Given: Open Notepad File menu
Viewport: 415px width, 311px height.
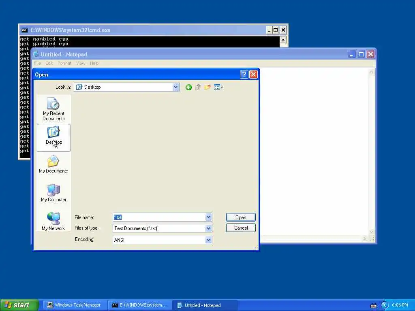Looking at the screenshot, I should pyautogui.click(x=37, y=63).
